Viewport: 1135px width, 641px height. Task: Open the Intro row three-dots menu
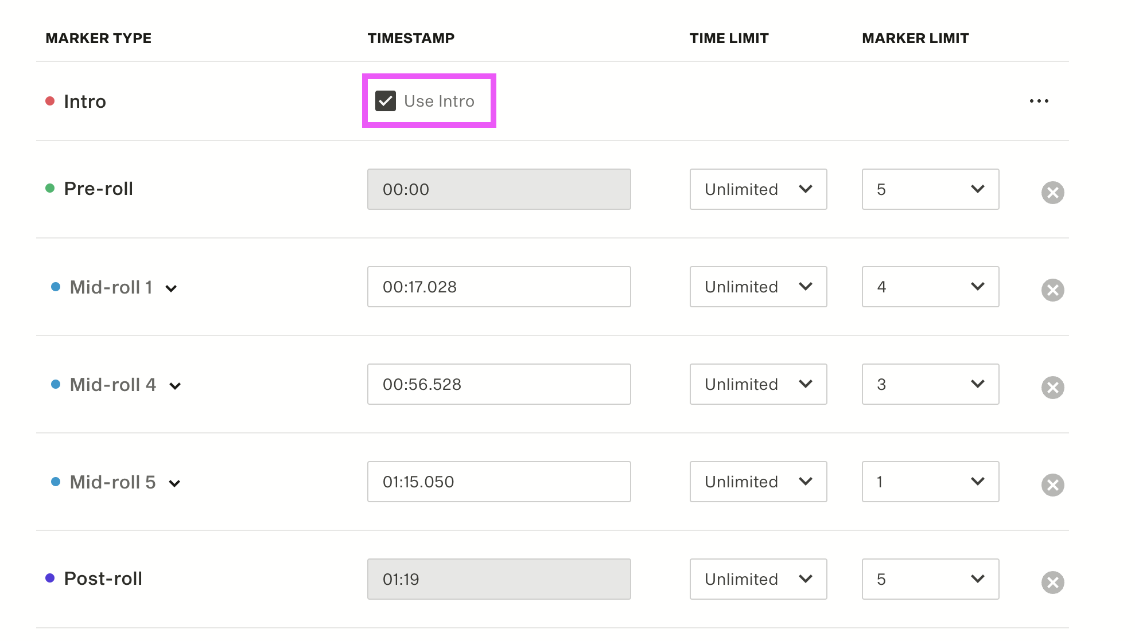click(1039, 101)
